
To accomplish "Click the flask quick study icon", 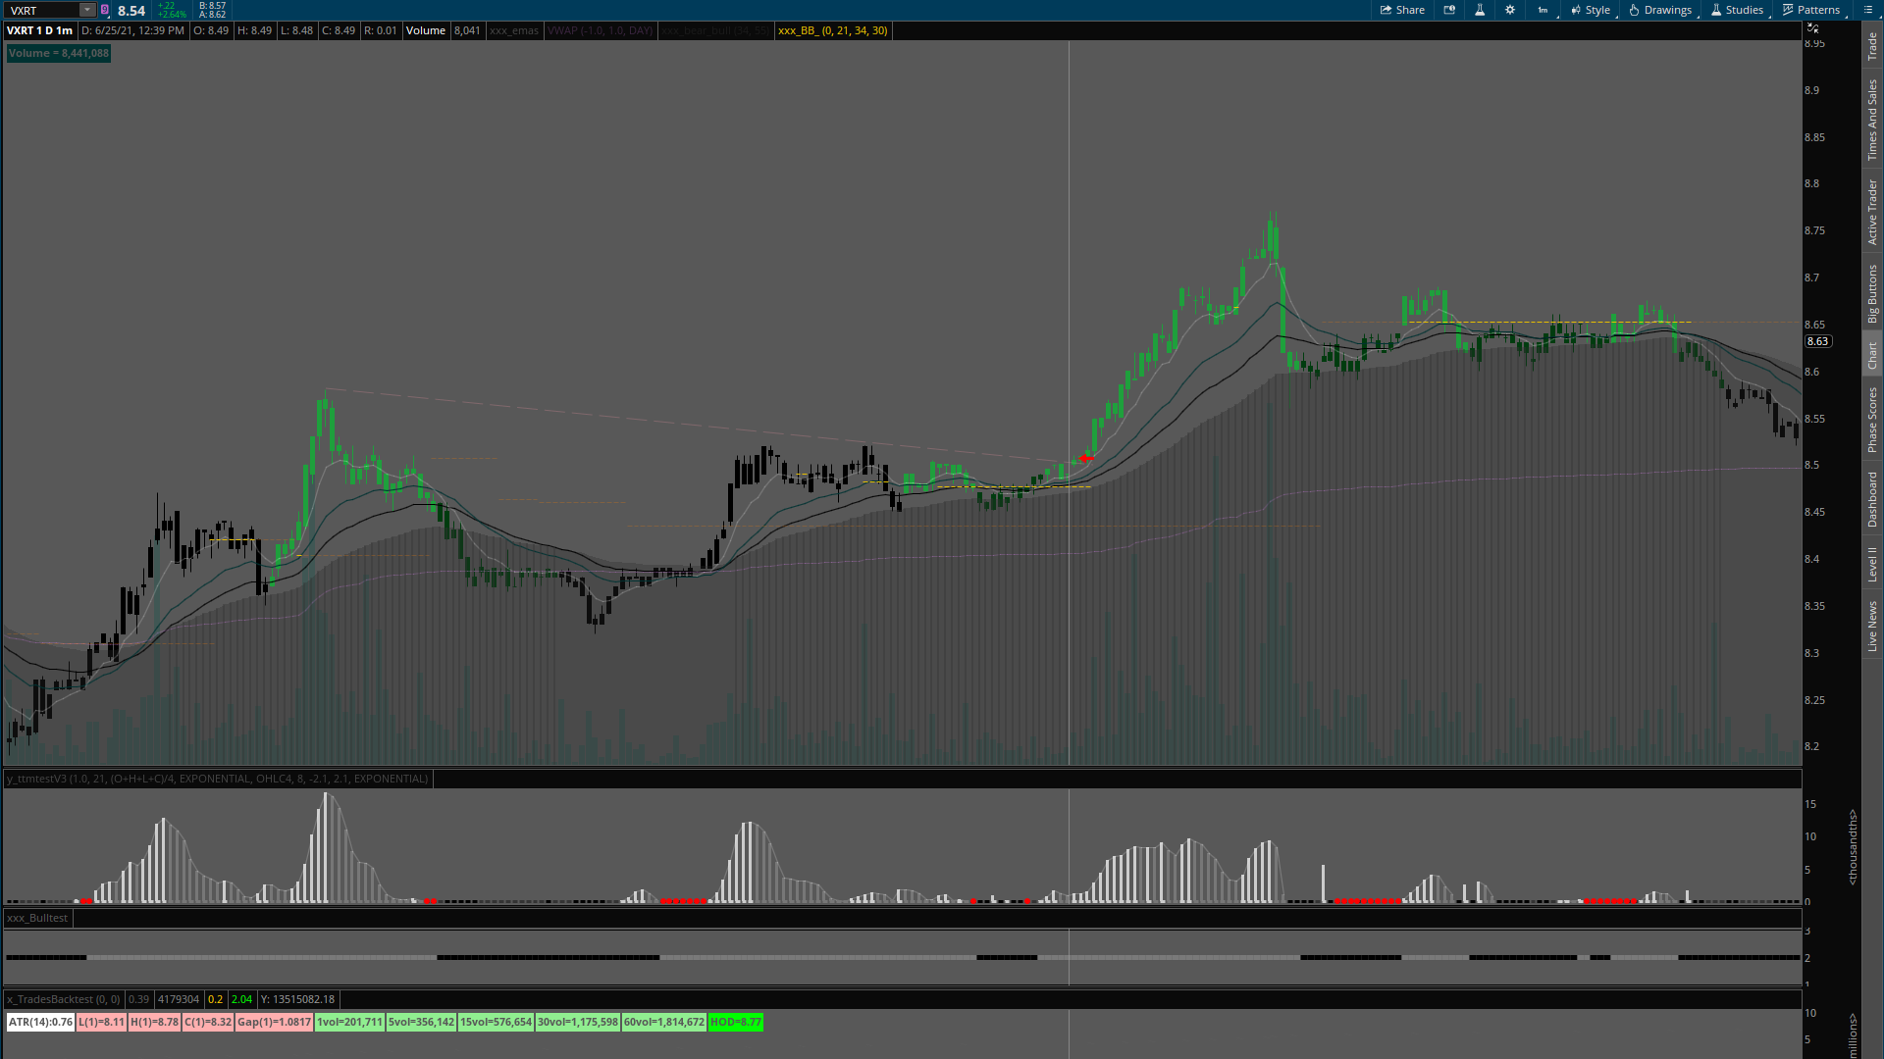I will pyautogui.click(x=1480, y=10).
